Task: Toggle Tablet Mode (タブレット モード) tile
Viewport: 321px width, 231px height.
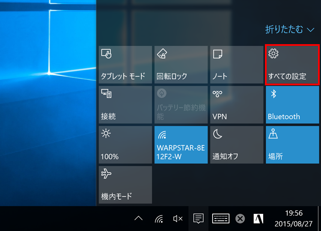Action: 125,65
